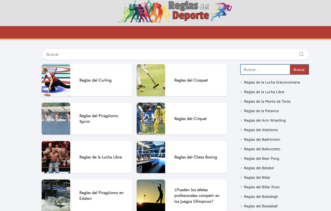Open Reglas del Arm Wrestling link
Image resolution: width=331 pixels, height=211 pixels.
click(265, 121)
